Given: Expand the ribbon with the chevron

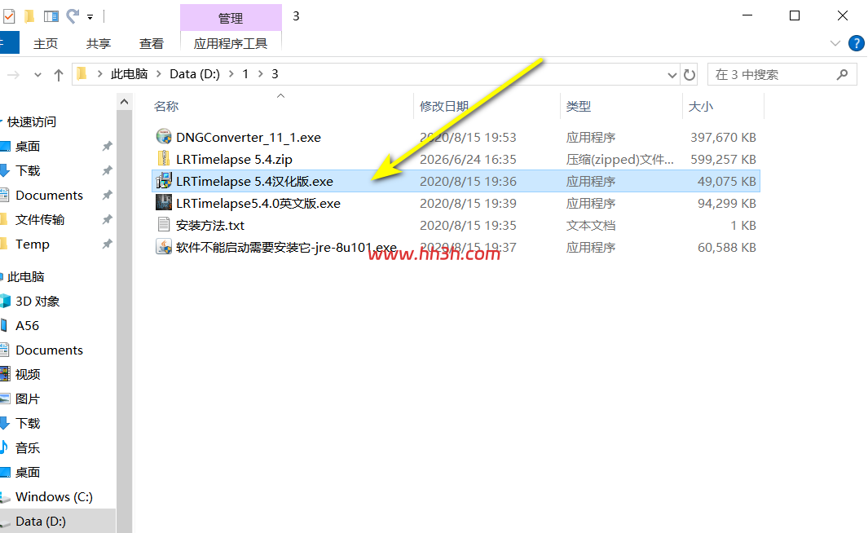Looking at the screenshot, I should click(x=835, y=43).
